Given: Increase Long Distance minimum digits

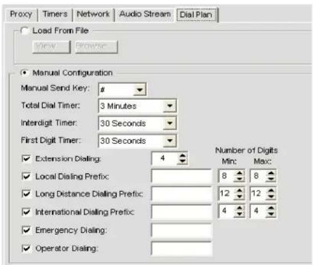Looking at the screenshot, I should tap(239, 191).
